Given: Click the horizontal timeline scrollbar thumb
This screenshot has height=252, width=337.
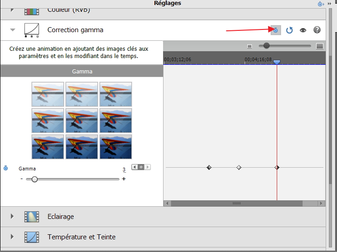Looking at the screenshot, I should [x=236, y=203].
